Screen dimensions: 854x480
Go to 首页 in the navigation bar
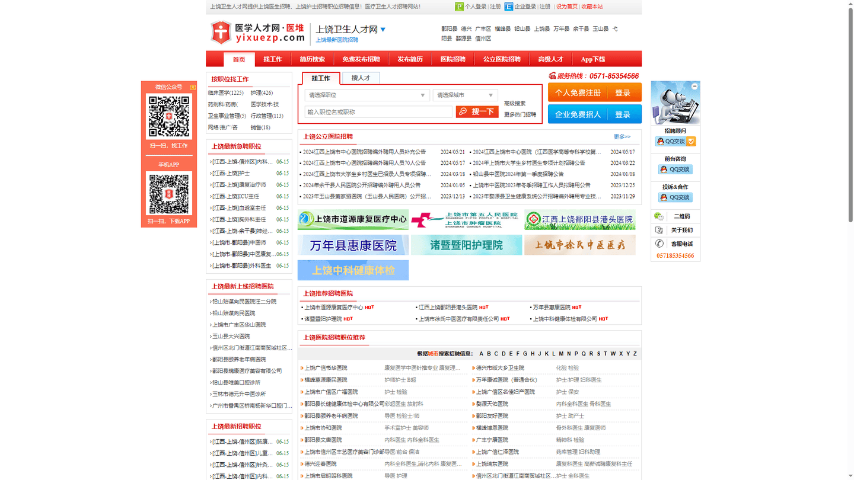[239, 59]
